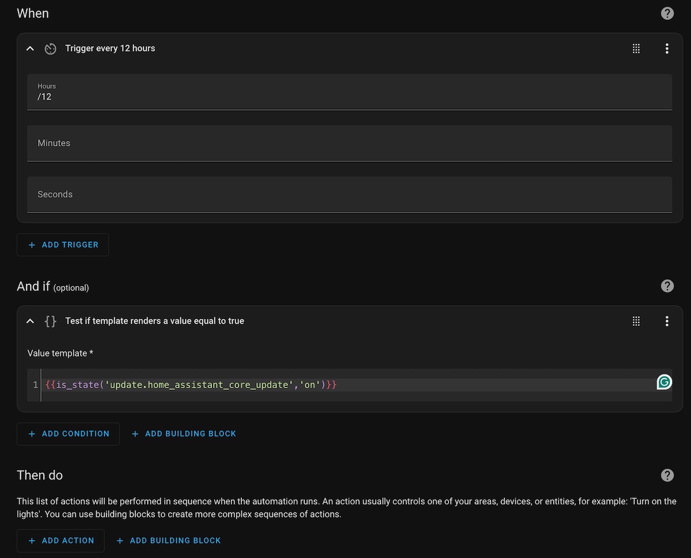Click the Grammarly icon in template editor
Image resolution: width=691 pixels, height=558 pixels.
tap(664, 382)
